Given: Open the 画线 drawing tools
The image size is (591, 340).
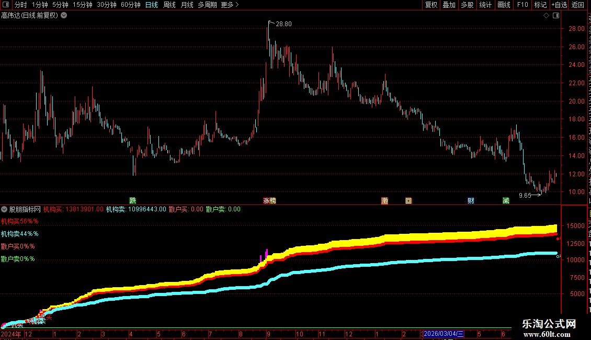Looking at the screenshot, I should click(x=504, y=5).
